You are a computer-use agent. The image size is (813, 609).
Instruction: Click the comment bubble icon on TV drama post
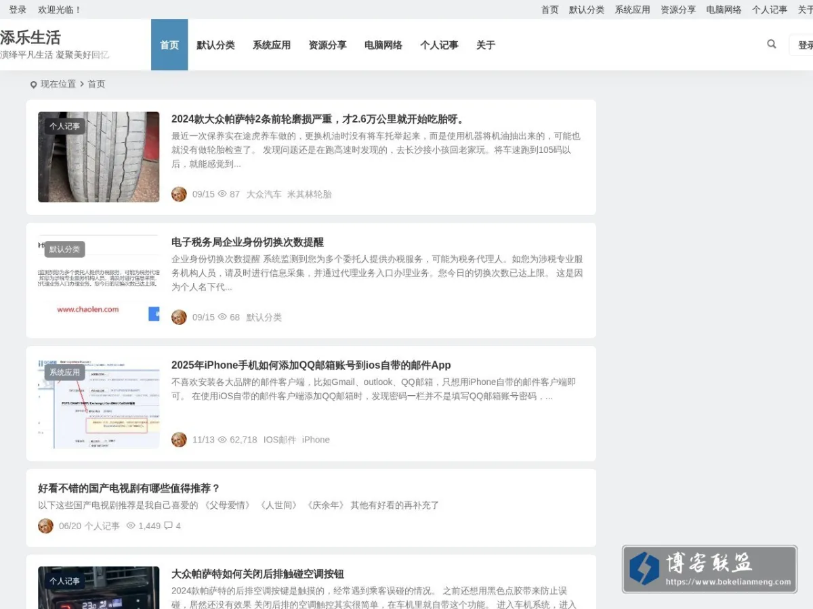pos(168,525)
